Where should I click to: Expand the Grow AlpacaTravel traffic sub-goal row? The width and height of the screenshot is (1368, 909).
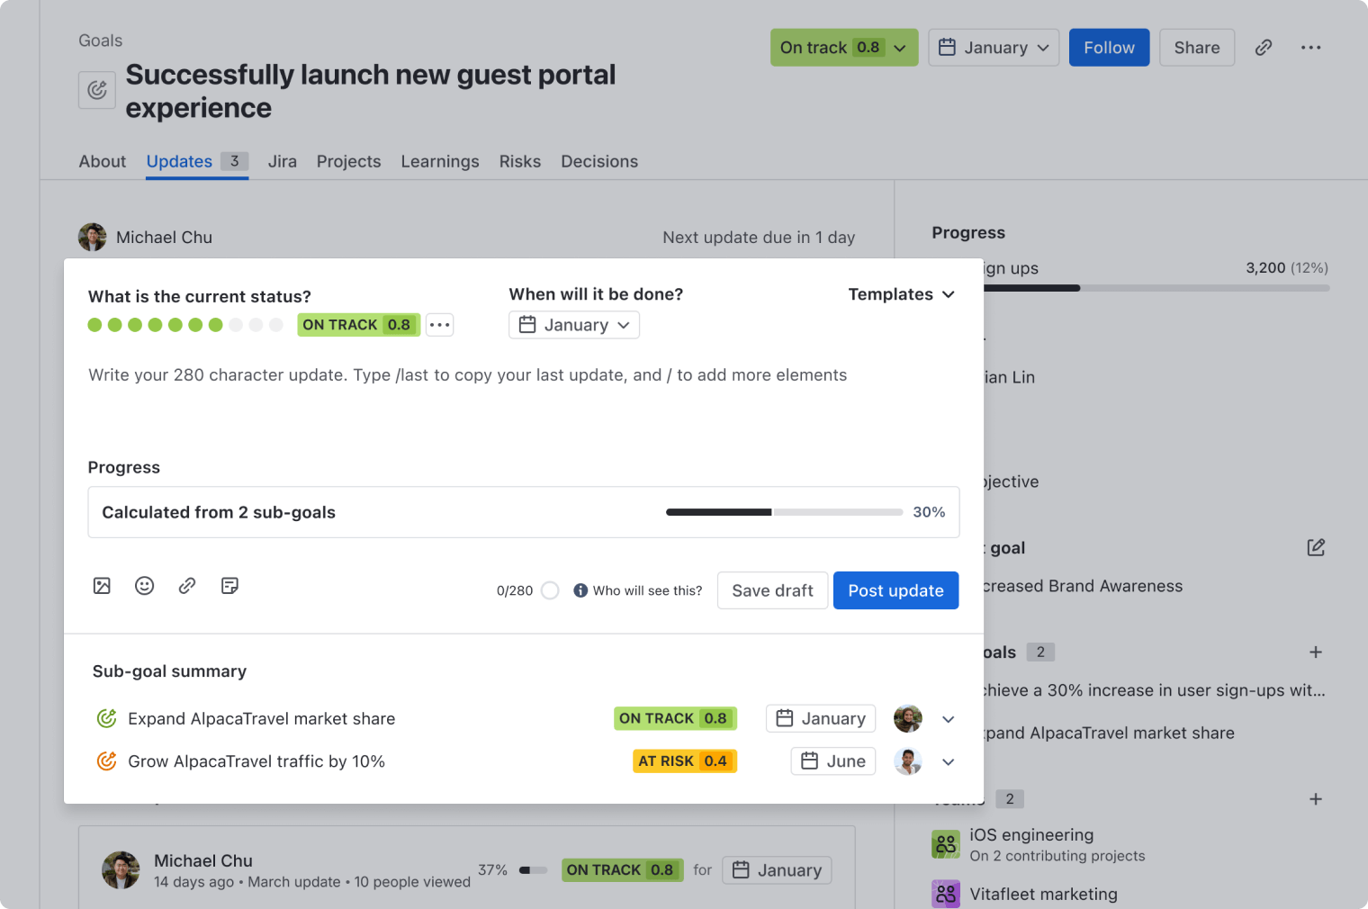pyautogui.click(x=948, y=761)
